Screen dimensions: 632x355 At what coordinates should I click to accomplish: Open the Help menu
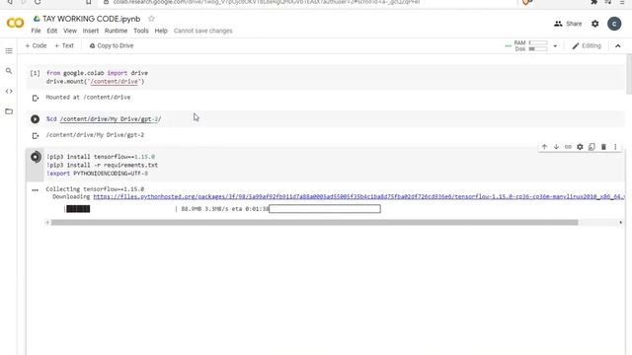[x=161, y=31]
